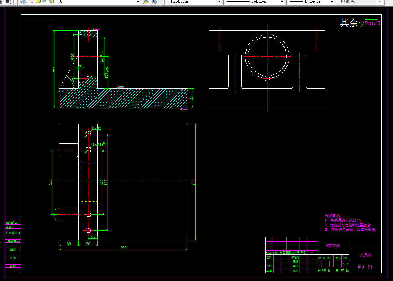Select the 技术要求 heading text

point(333,216)
